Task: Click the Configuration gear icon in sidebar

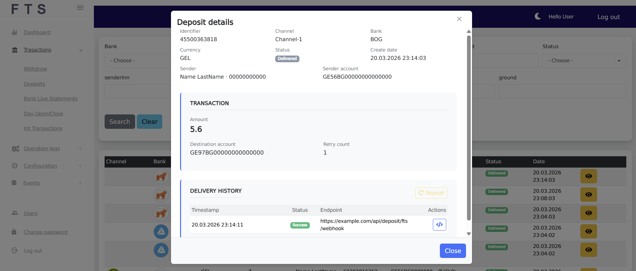Action: coord(14,166)
